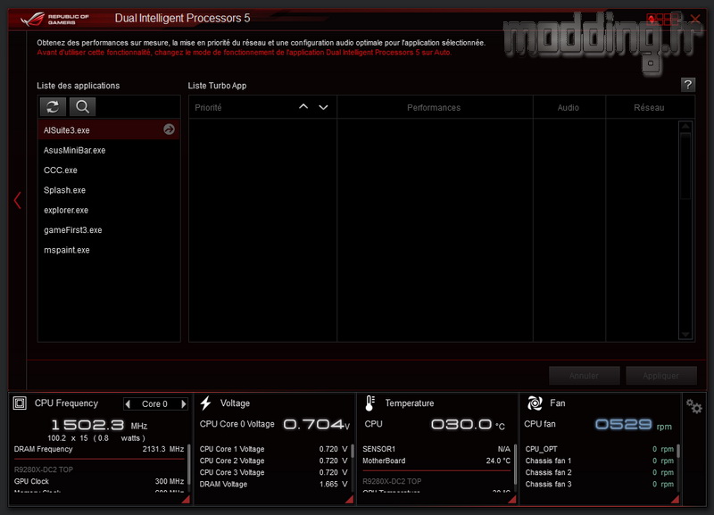Expand the left side menu chevron

click(x=17, y=200)
